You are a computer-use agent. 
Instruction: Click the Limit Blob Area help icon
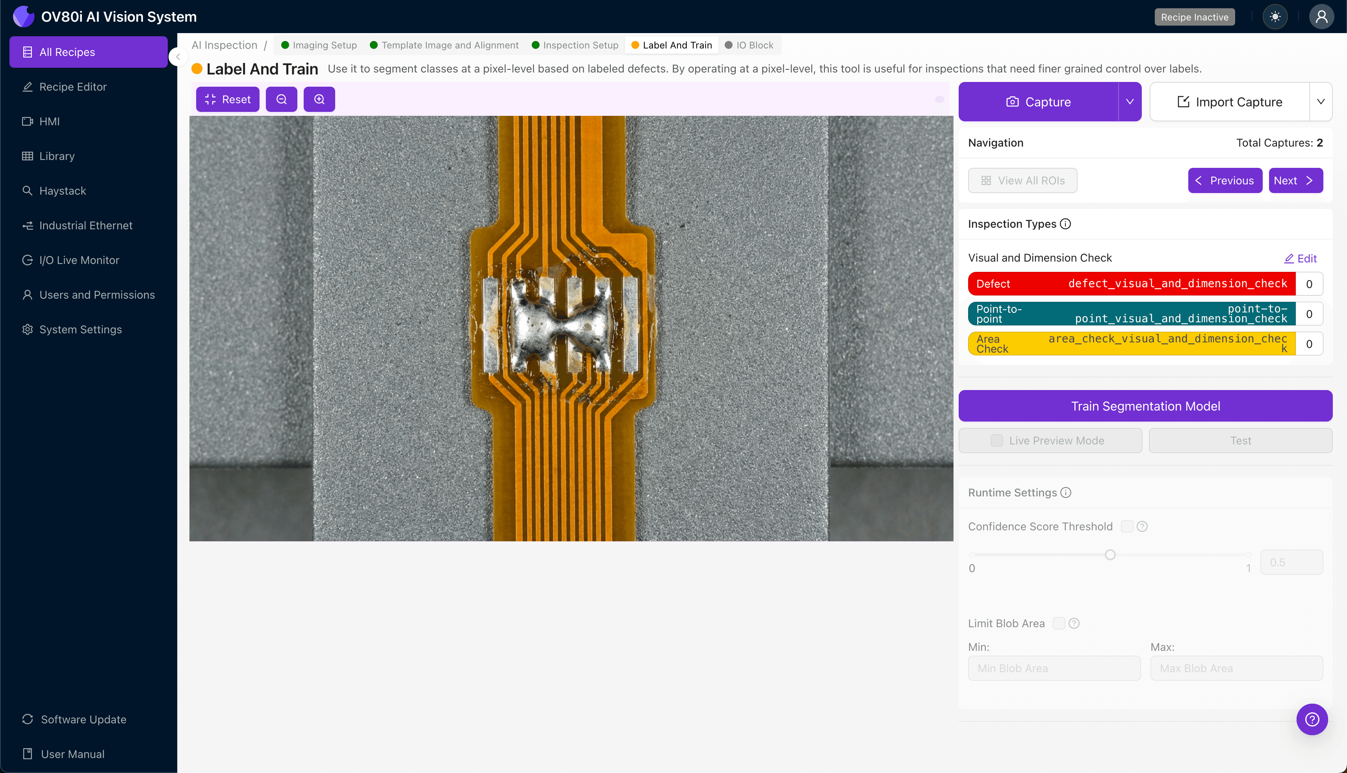pyautogui.click(x=1074, y=623)
